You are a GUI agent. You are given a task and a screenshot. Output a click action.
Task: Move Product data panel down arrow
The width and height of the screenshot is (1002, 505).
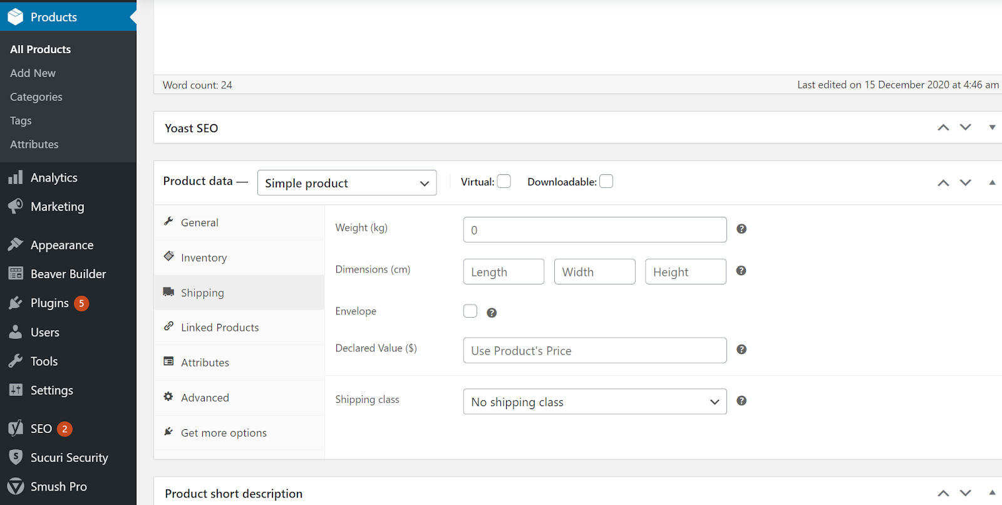[x=966, y=182]
